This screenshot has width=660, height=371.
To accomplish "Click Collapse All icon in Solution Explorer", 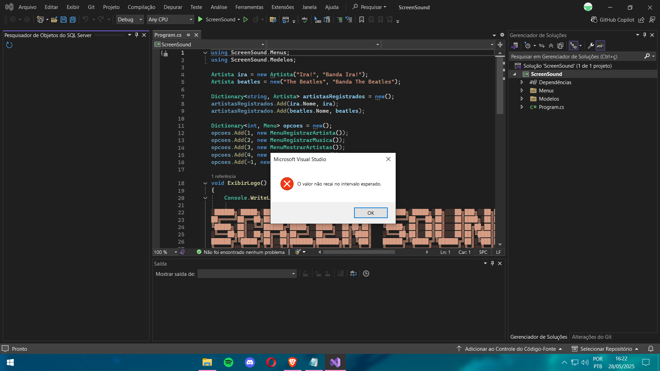I will [551, 46].
